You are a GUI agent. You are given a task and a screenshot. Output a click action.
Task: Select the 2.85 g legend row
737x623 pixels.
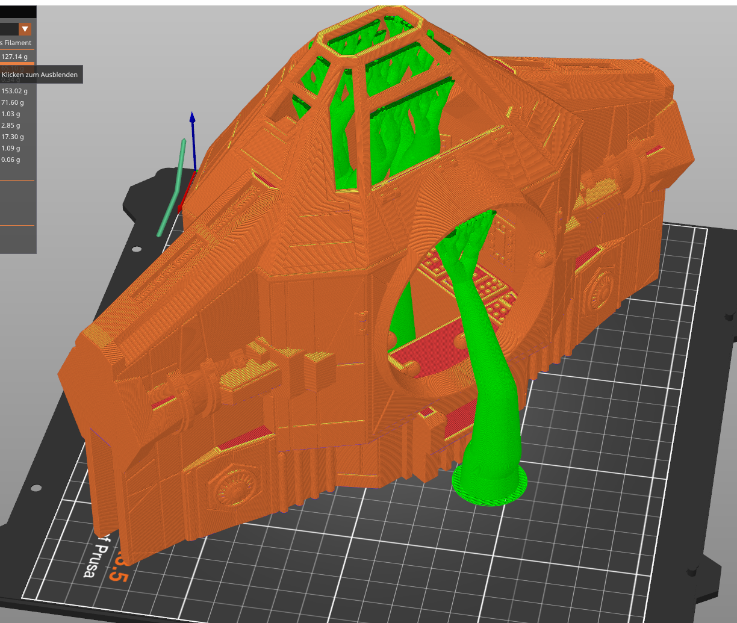(x=17, y=125)
